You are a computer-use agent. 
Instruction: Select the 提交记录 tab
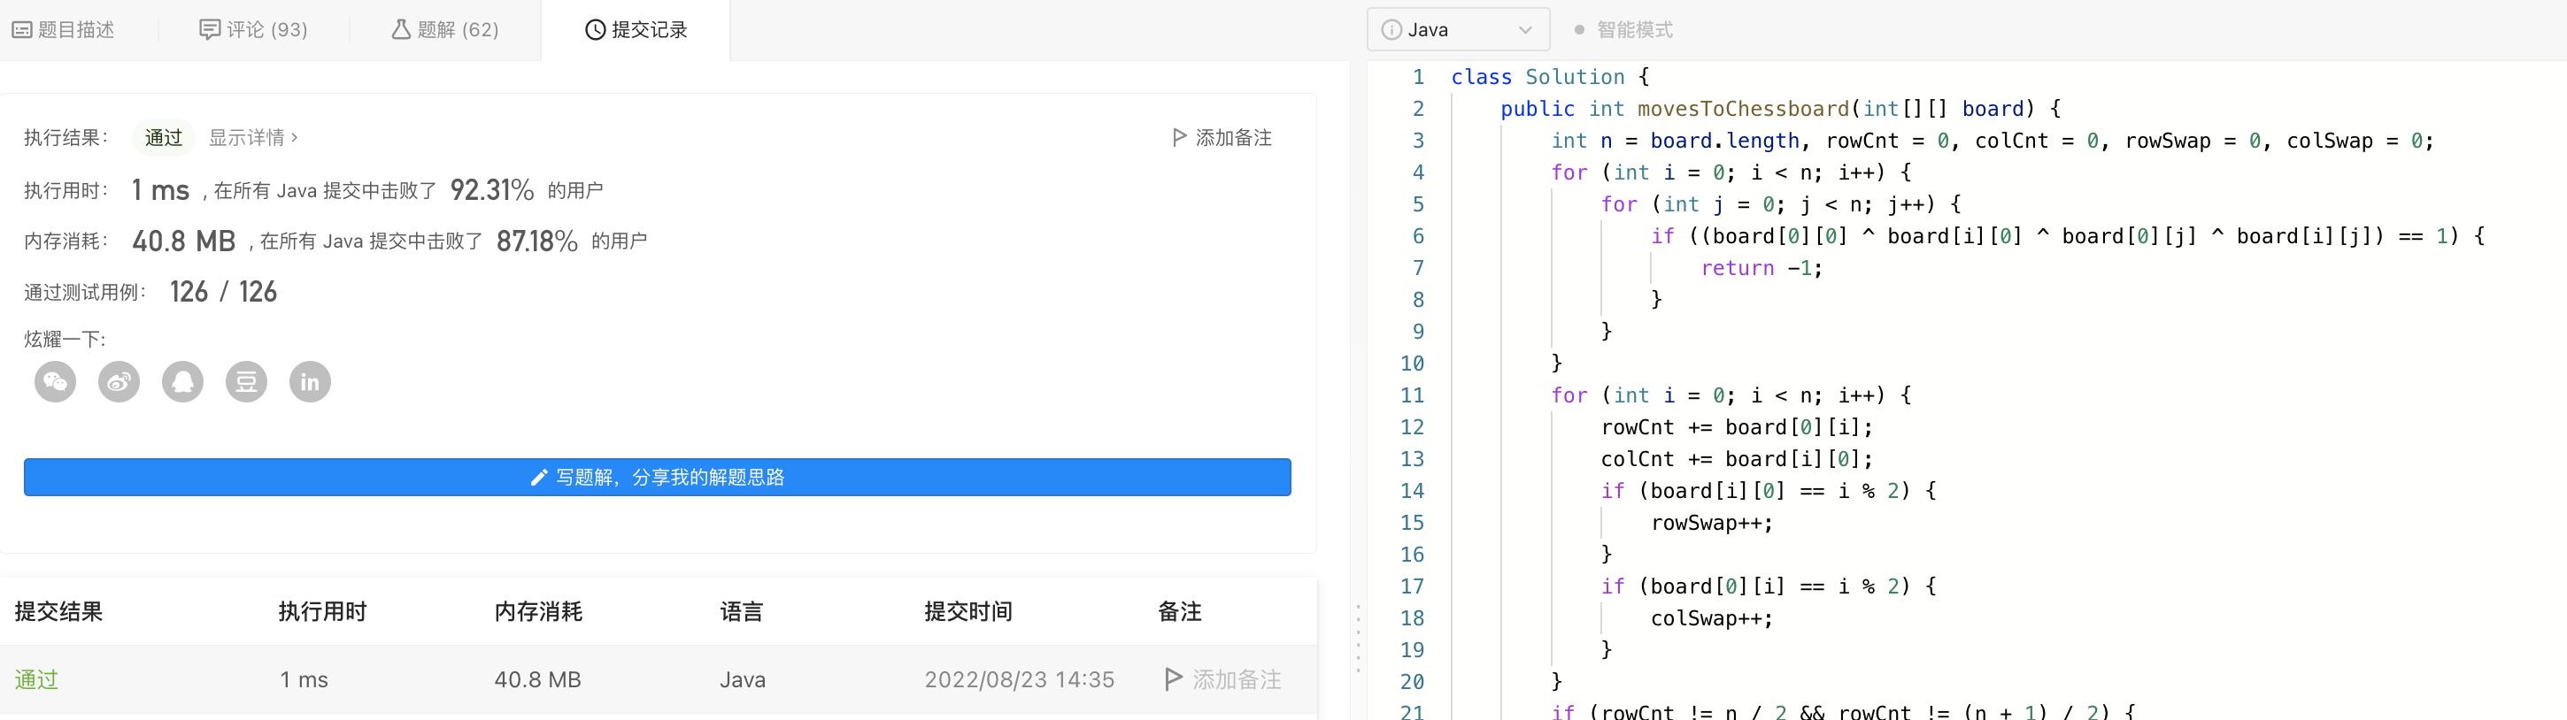[636, 30]
